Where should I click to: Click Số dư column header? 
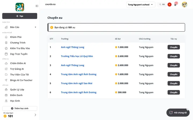(x=118, y=39)
